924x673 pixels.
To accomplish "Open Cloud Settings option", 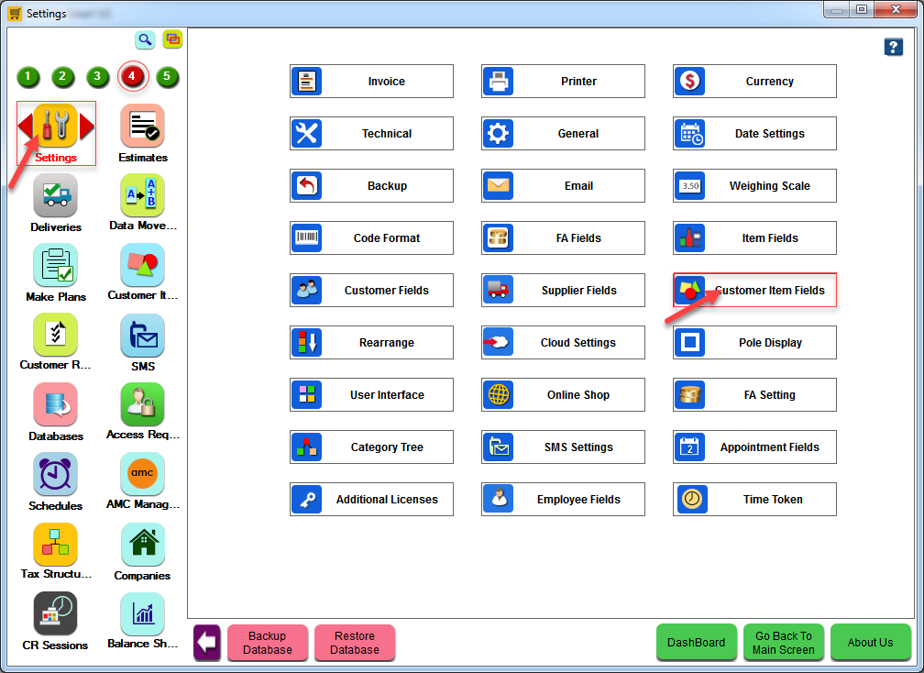I will (563, 343).
